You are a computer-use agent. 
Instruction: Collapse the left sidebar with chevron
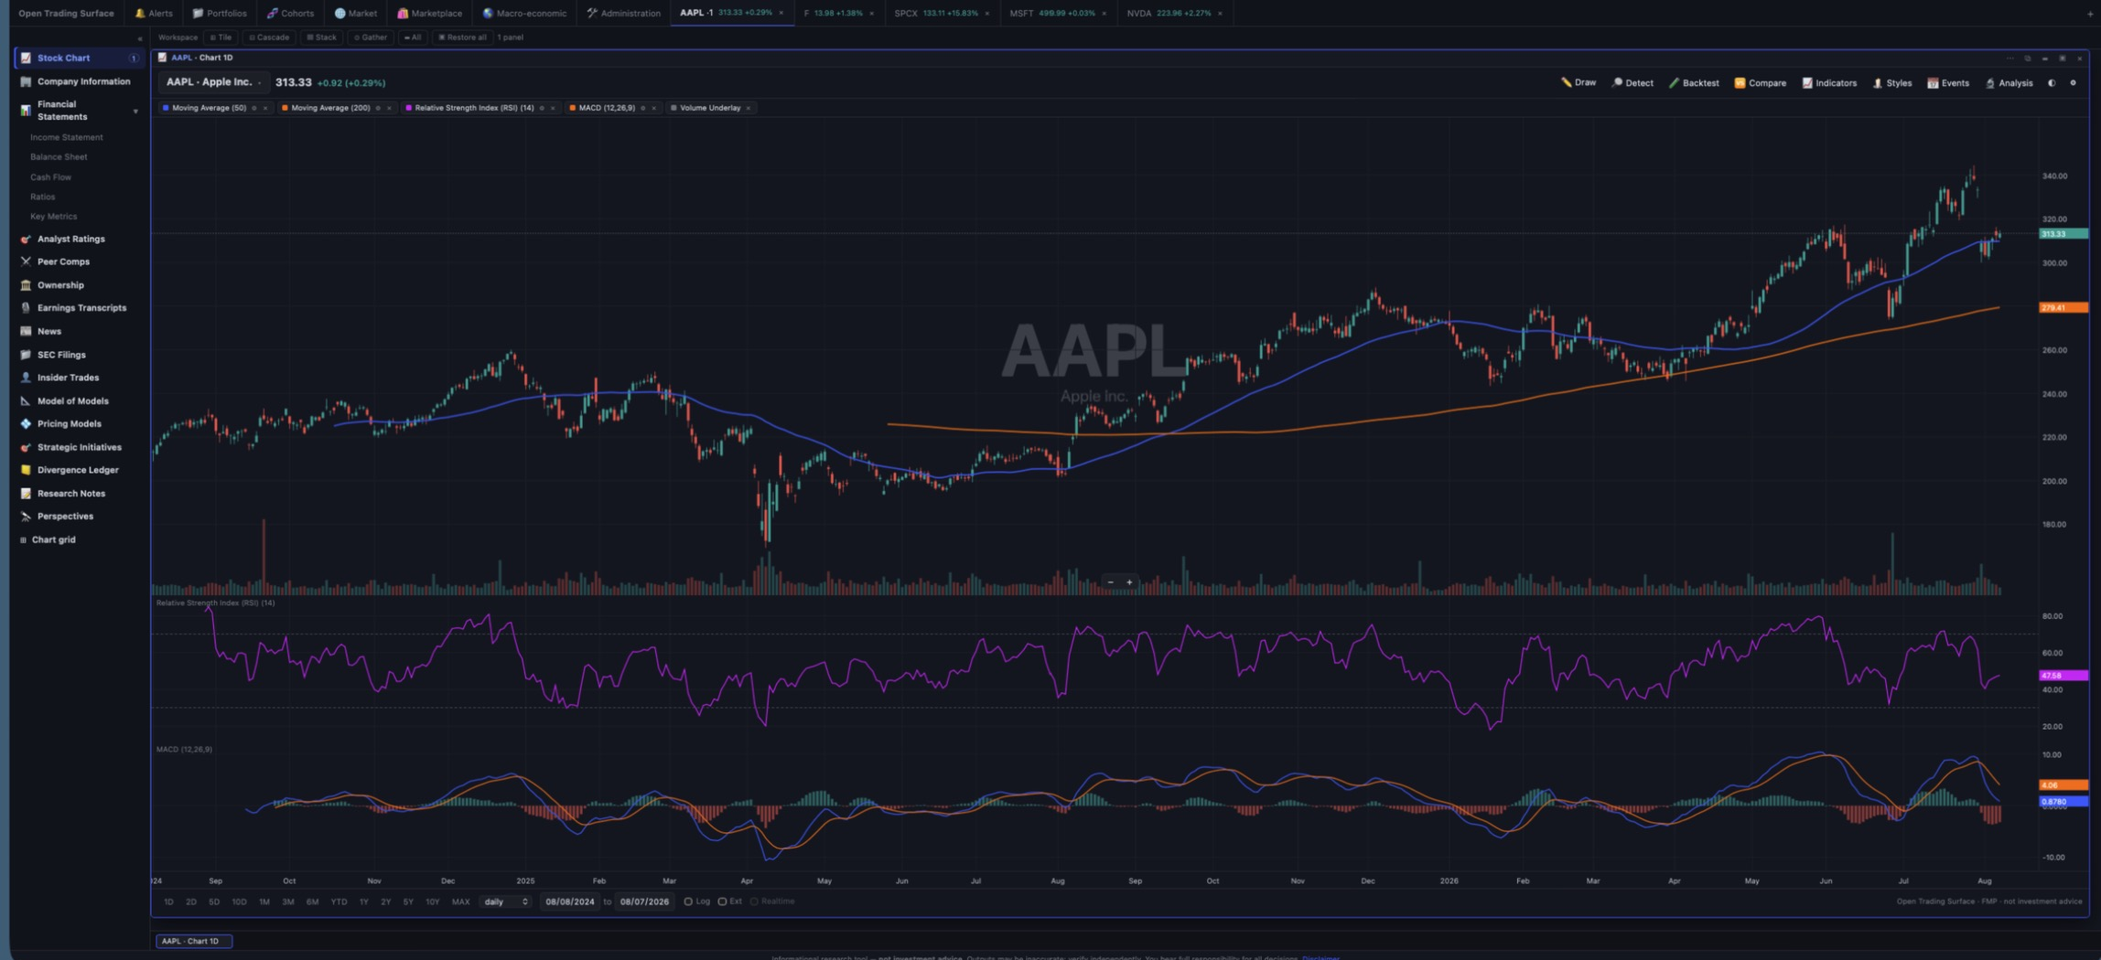click(139, 38)
